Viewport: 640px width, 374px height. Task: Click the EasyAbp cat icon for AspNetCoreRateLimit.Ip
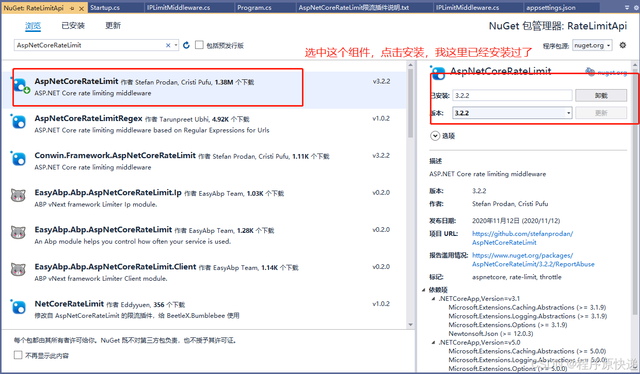[x=18, y=196]
